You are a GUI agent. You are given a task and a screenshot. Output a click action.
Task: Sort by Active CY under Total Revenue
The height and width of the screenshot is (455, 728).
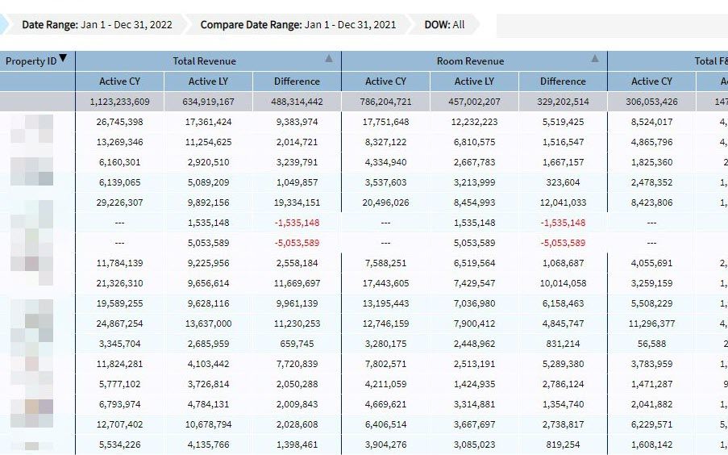[119, 81]
